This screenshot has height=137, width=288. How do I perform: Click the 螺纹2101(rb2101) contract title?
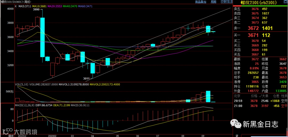[259, 2]
